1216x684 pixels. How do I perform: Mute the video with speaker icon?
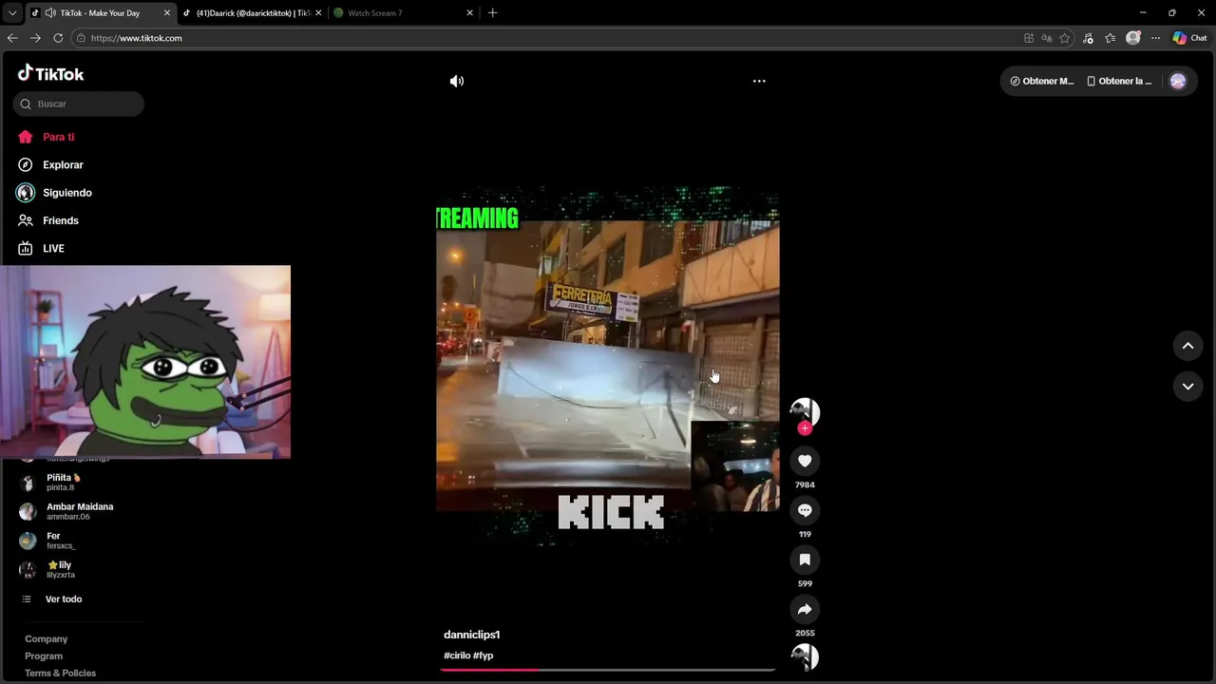(x=457, y=81)
